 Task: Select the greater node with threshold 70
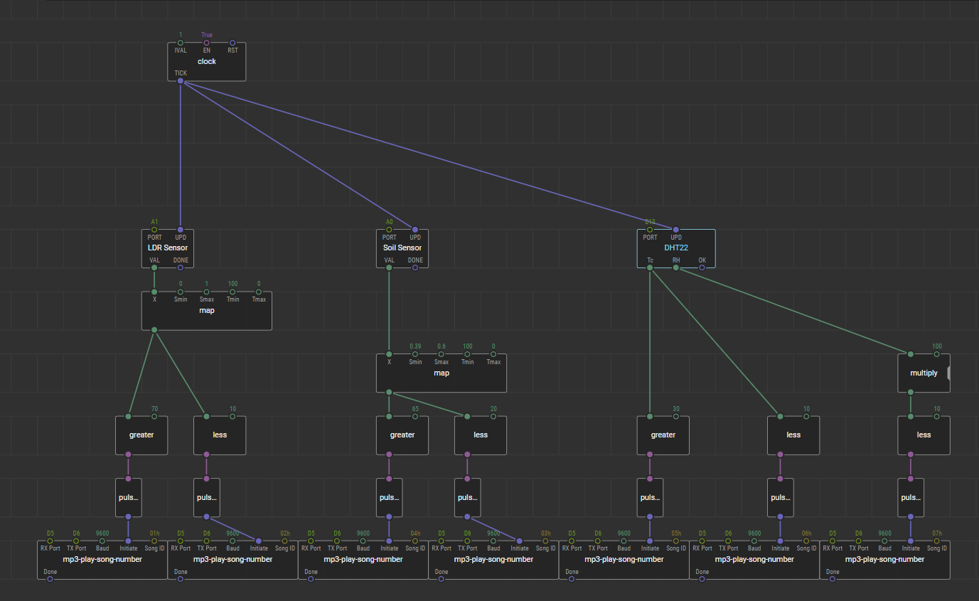[x=141, y=435]
